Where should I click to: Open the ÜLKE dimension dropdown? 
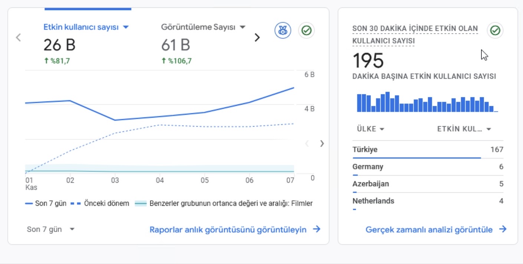click(x=371, y=129)
